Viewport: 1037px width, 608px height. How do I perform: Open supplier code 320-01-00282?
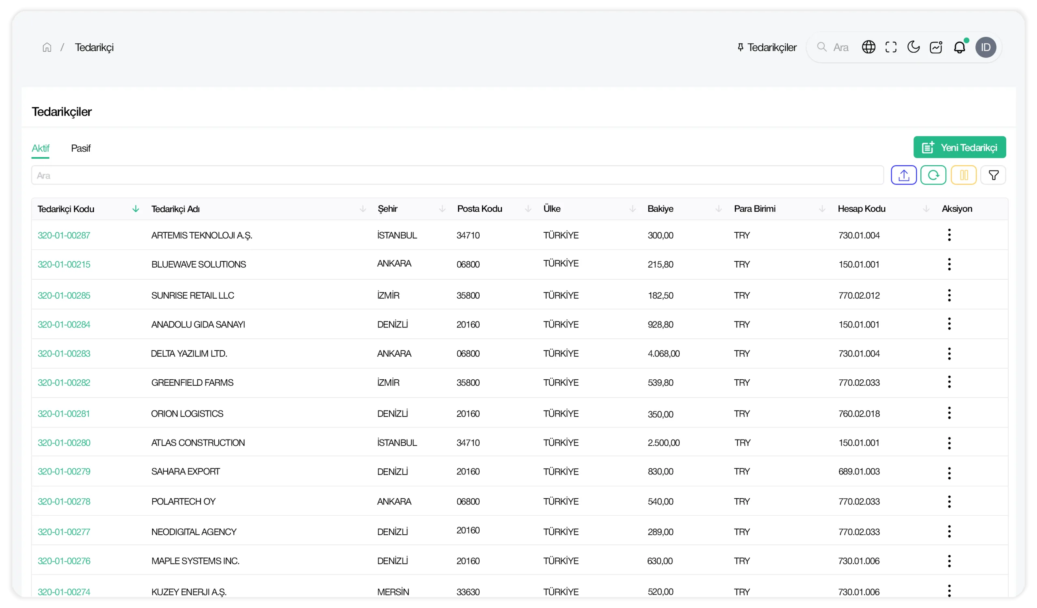(x=64, y=383)
